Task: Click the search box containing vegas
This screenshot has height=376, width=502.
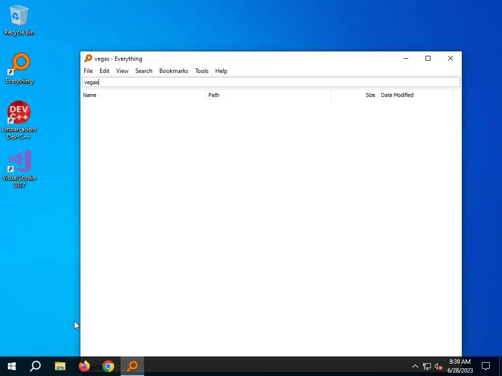Action: (271, 82)
